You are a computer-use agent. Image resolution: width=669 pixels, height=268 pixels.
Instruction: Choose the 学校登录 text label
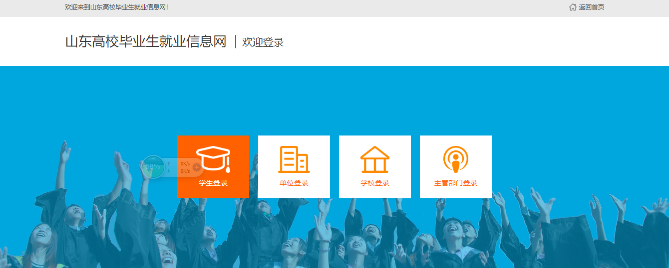click(x=375, y=183)
